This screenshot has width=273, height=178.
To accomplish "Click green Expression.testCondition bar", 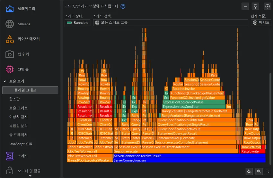I will click(194, 107).
